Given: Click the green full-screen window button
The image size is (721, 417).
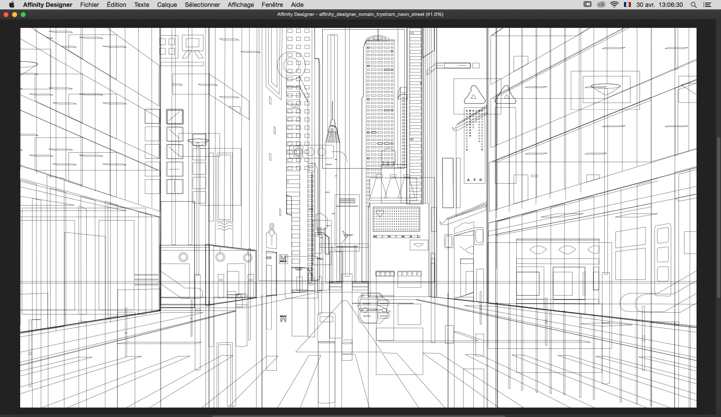Looking at the screenshot, I should tap(23, 15).
